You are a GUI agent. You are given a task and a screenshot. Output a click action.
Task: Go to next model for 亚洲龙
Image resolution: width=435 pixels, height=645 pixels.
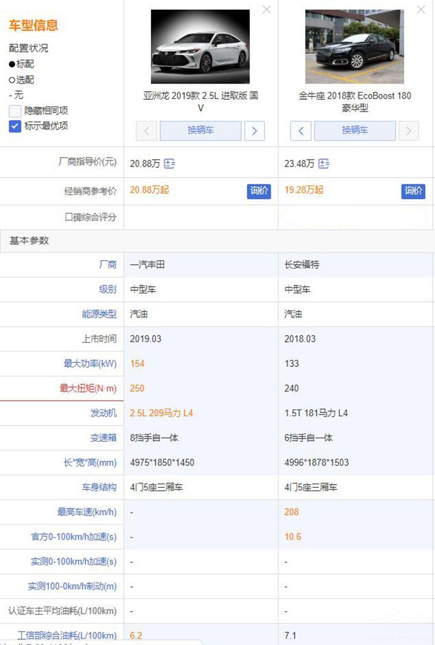(x=254, y=131)
